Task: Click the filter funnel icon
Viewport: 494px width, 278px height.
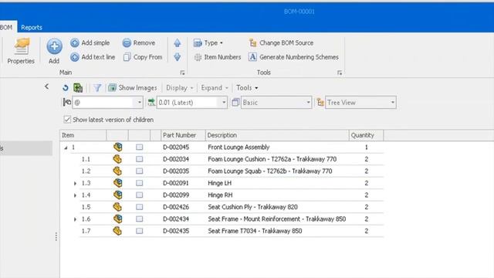Action: (97, 87)
